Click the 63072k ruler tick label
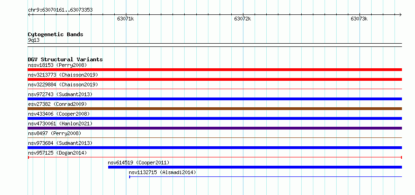Image resolution: width=415 pixels, height=195 pixels. click(x=242, y=19)
